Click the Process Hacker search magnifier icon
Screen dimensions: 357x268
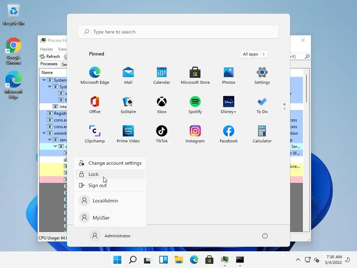click(x=307, y=56)
